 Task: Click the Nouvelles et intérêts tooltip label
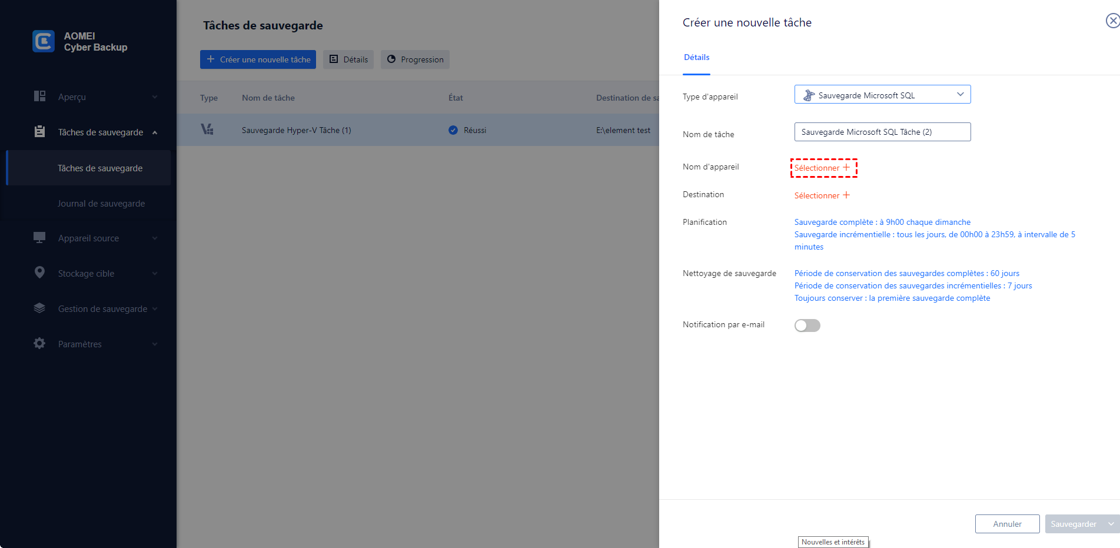(833, 542)
